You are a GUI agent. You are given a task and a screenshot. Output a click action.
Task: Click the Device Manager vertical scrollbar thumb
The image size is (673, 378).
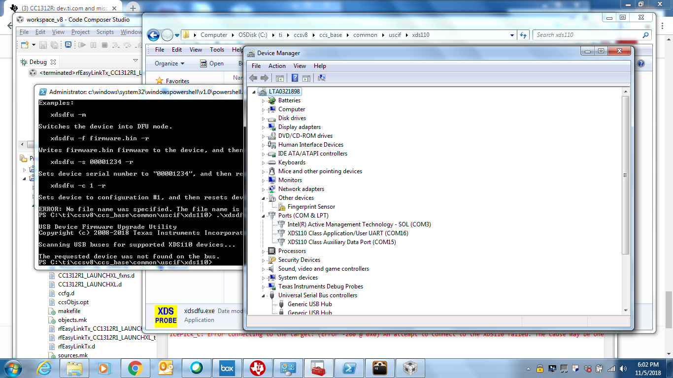click(626, 175)
